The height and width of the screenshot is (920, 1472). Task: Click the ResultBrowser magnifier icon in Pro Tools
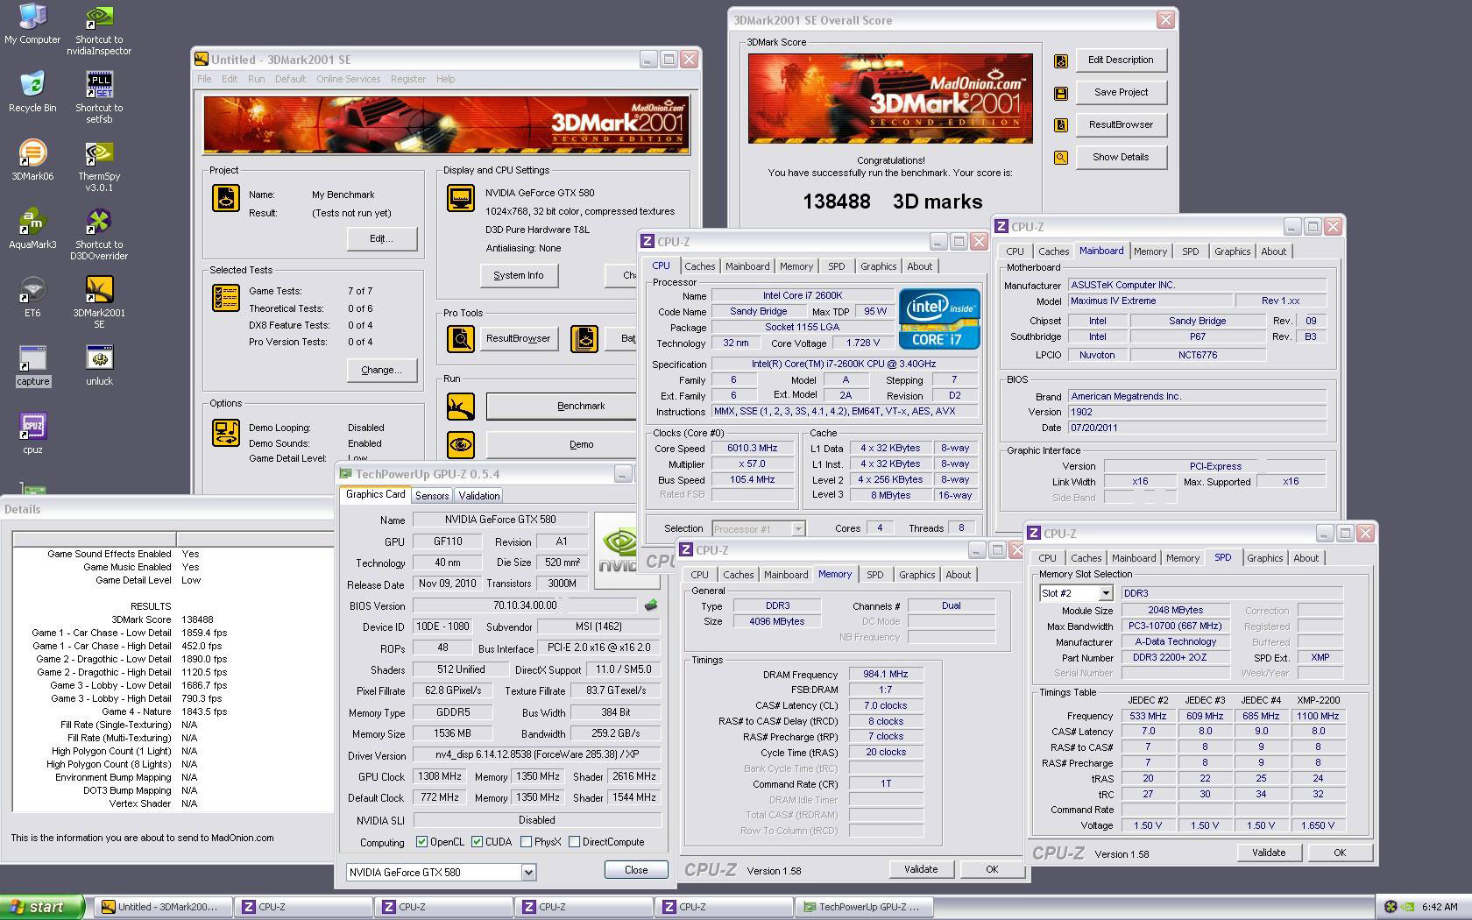point(460,338)
